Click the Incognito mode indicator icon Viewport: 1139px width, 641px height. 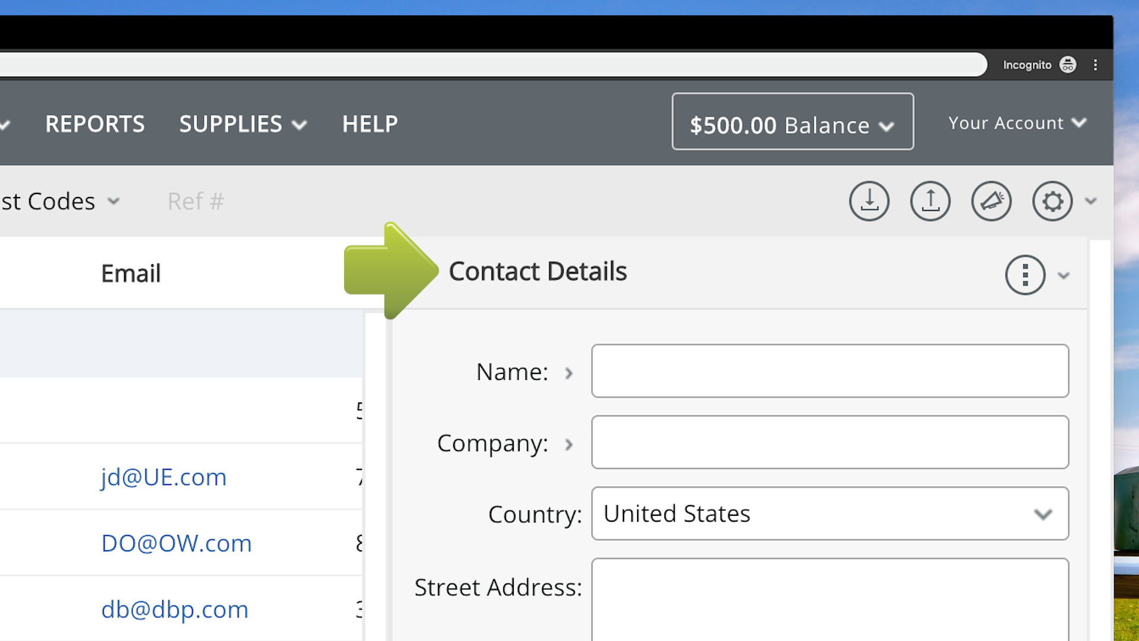(x=1068, y=65)
